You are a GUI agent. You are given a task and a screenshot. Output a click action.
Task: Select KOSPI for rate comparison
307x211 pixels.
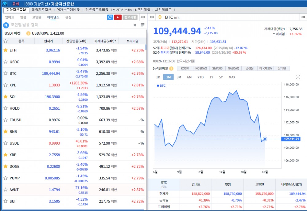[x=185, y=69]
